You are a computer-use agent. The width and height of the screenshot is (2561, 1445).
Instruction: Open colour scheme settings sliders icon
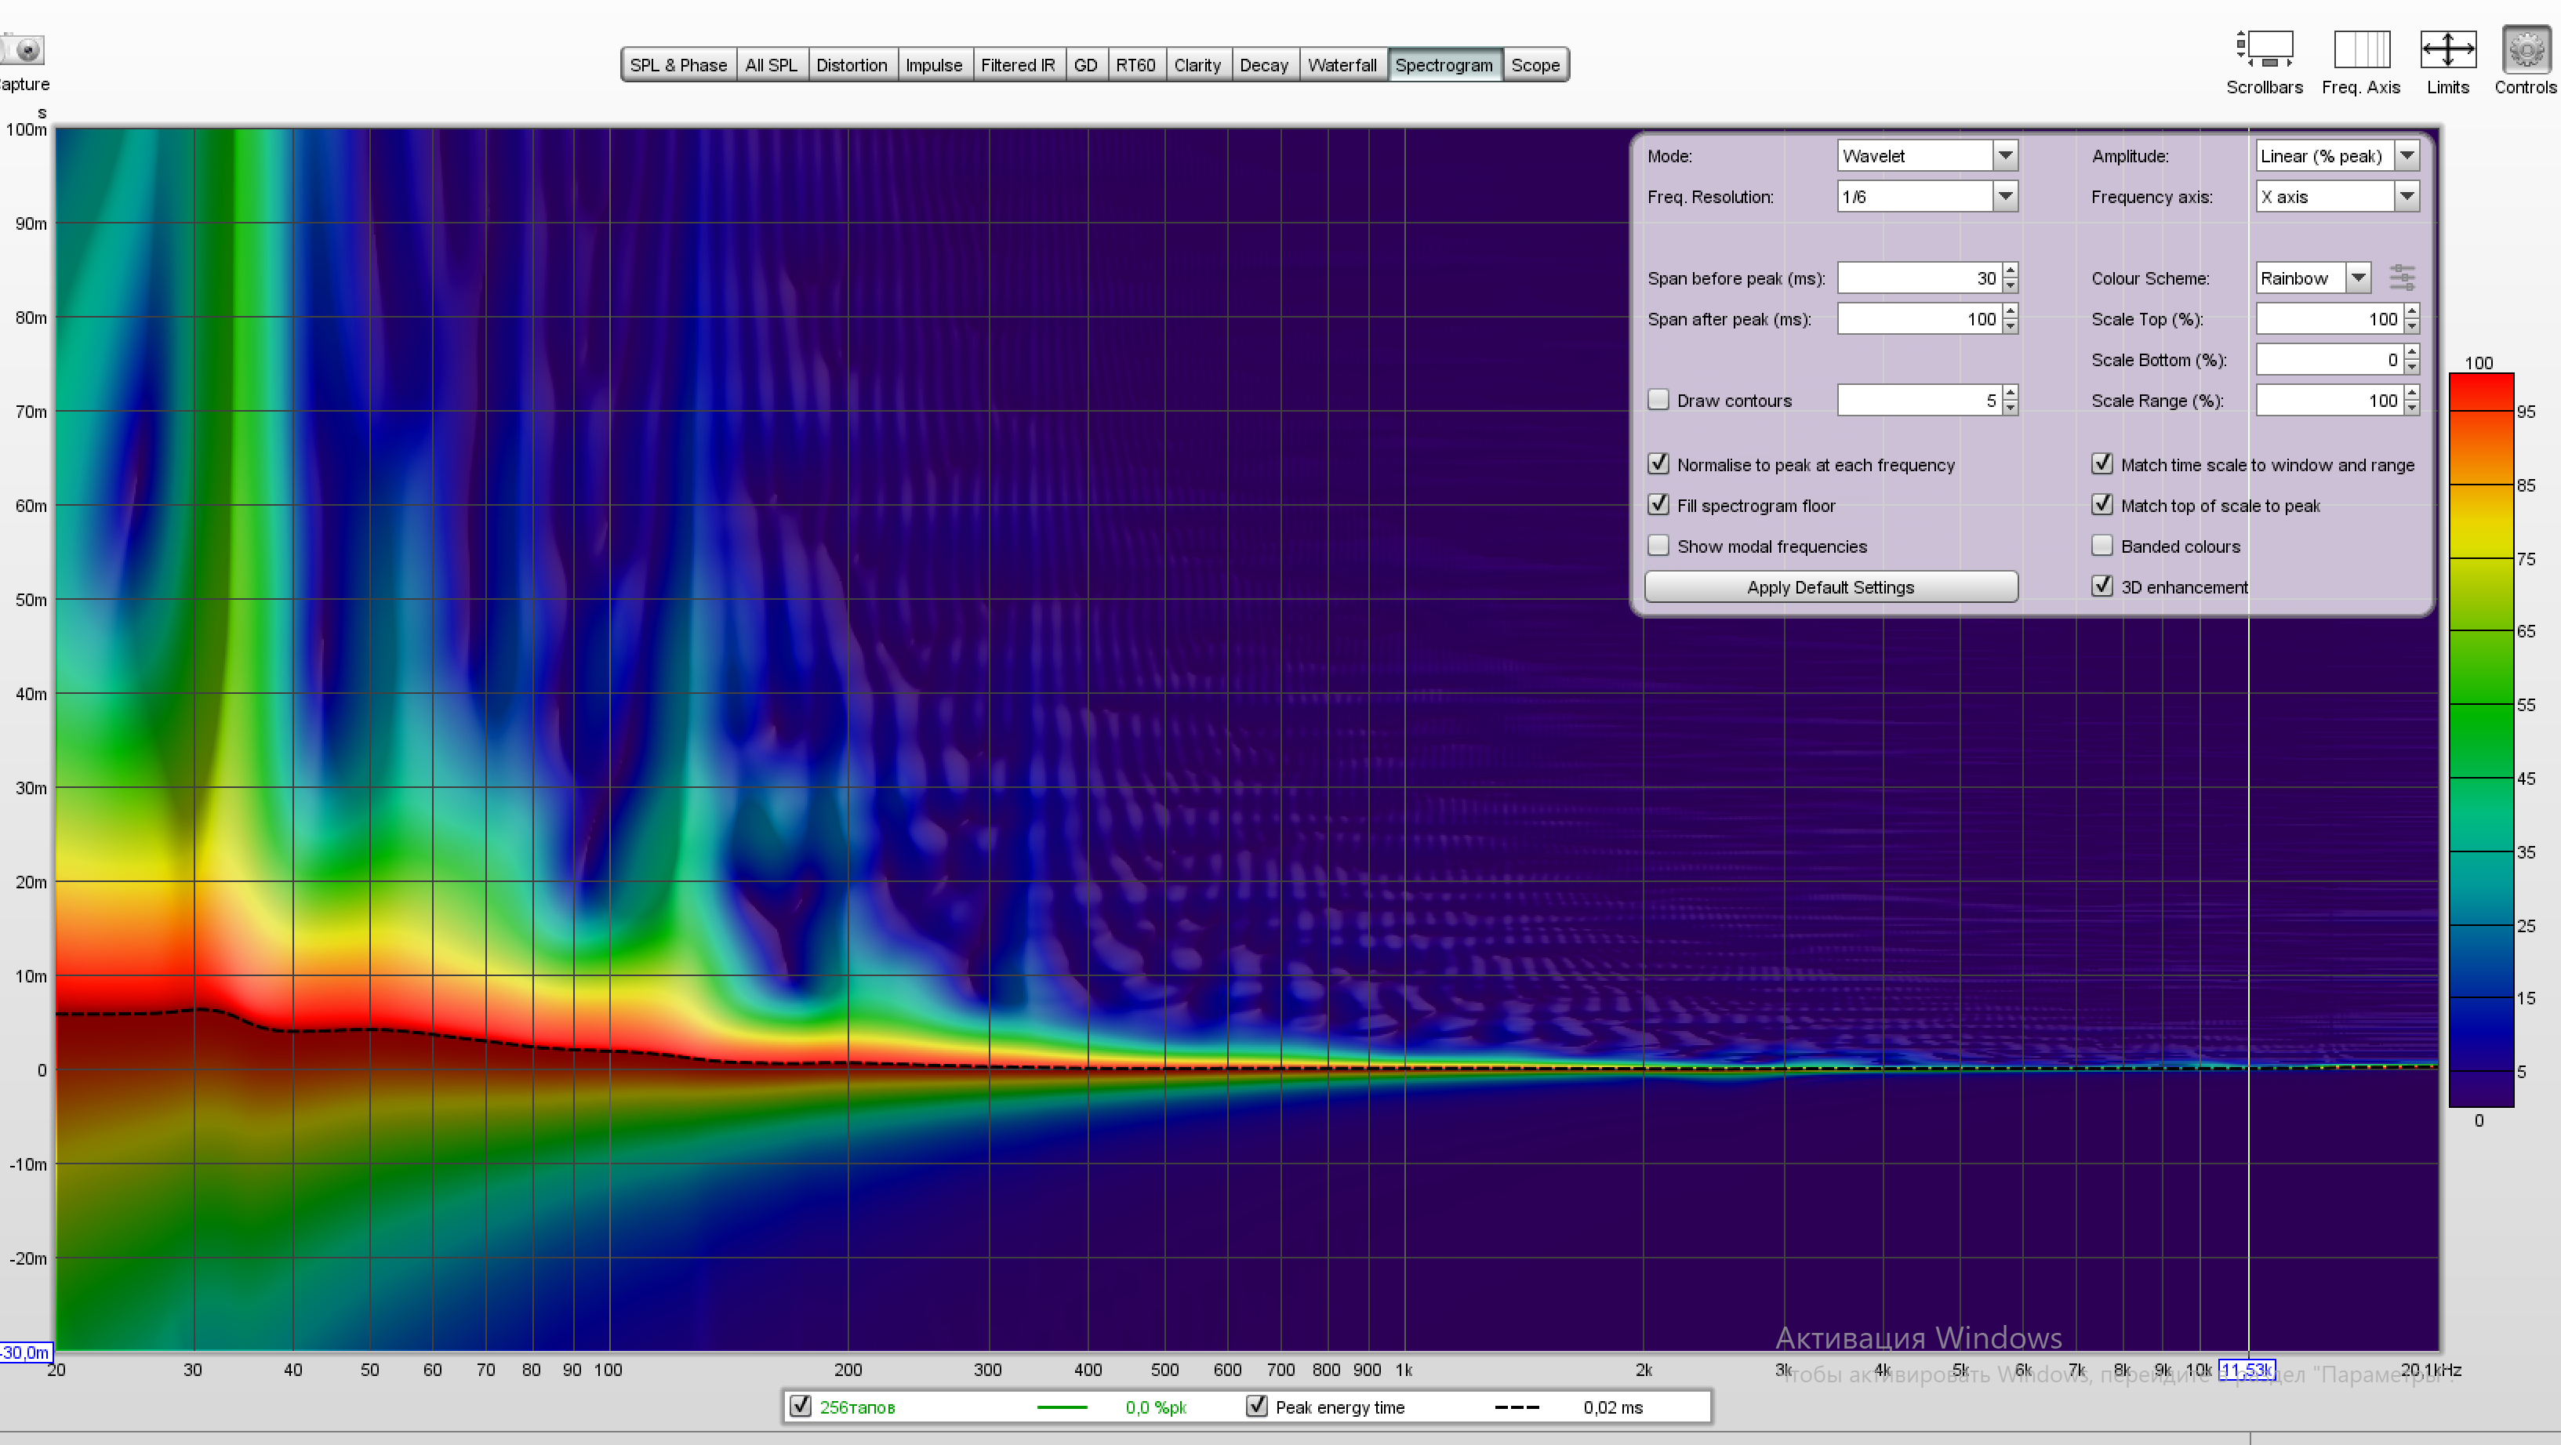click(x=2402, y=278)
